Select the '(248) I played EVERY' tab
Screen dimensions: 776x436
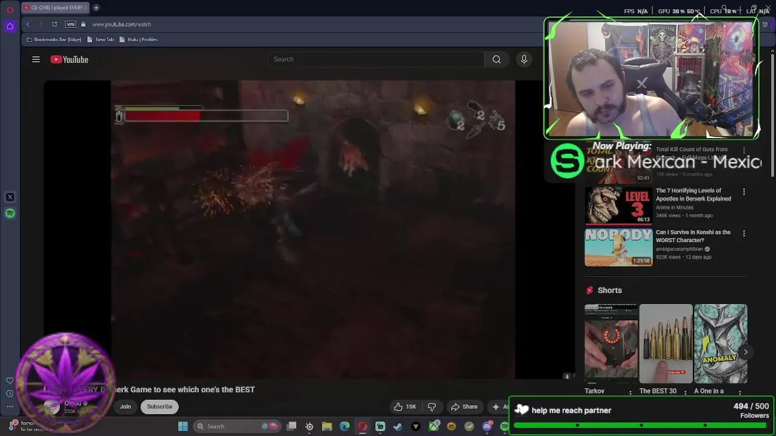pyautogui.click(x=55, y=8)
